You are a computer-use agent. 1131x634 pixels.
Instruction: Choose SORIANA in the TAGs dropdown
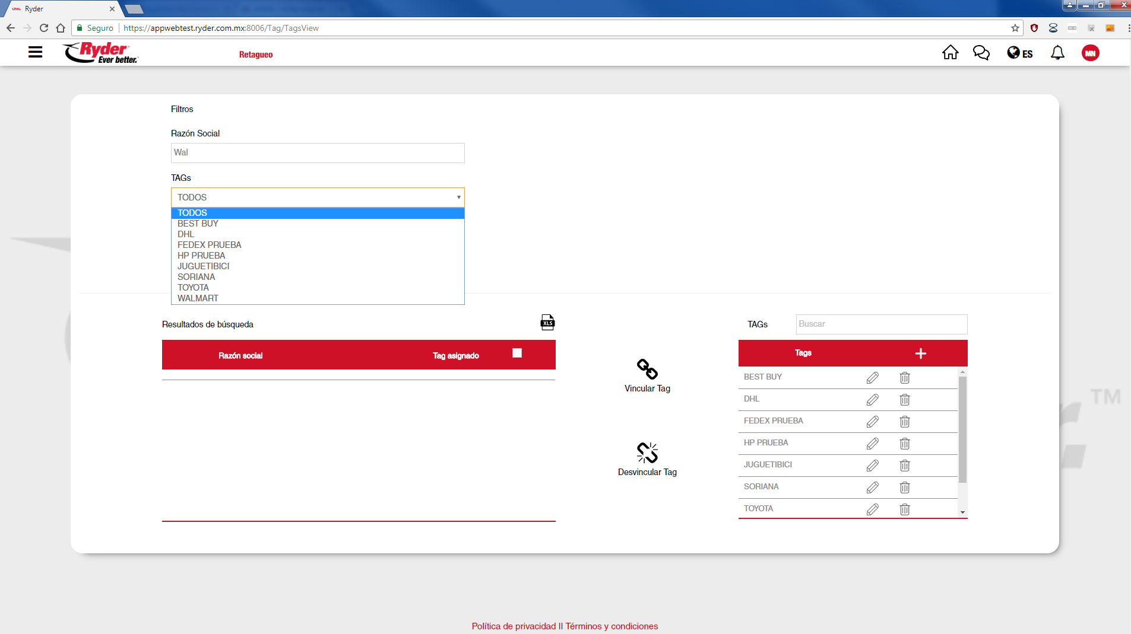tap(196, 277)
